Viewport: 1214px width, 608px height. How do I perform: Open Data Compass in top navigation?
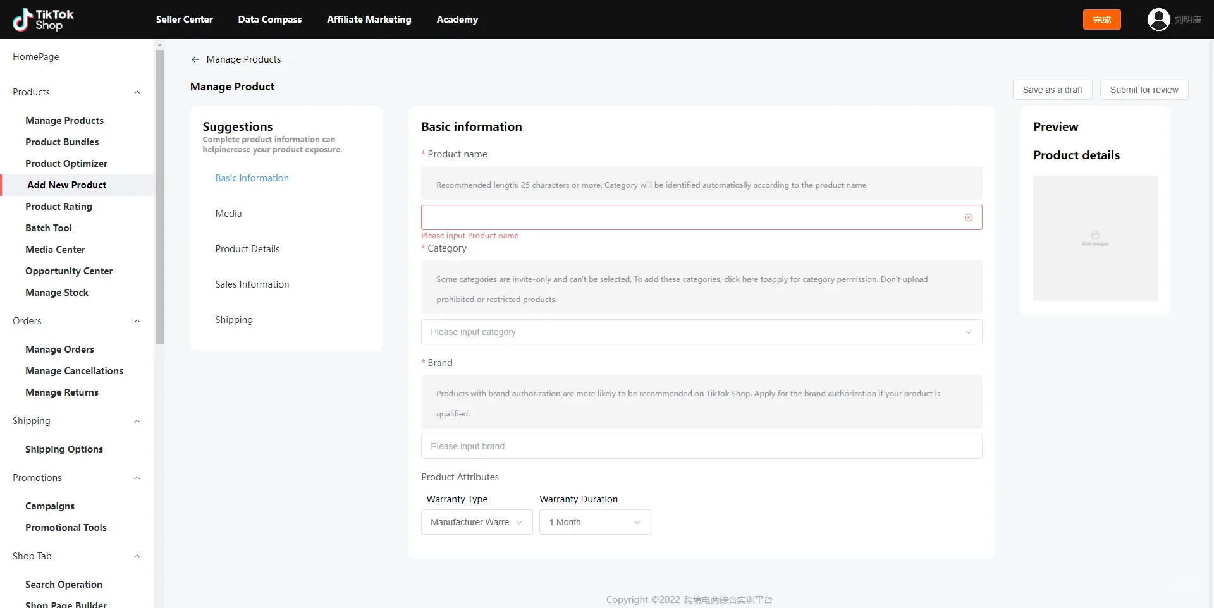(270, 20)
